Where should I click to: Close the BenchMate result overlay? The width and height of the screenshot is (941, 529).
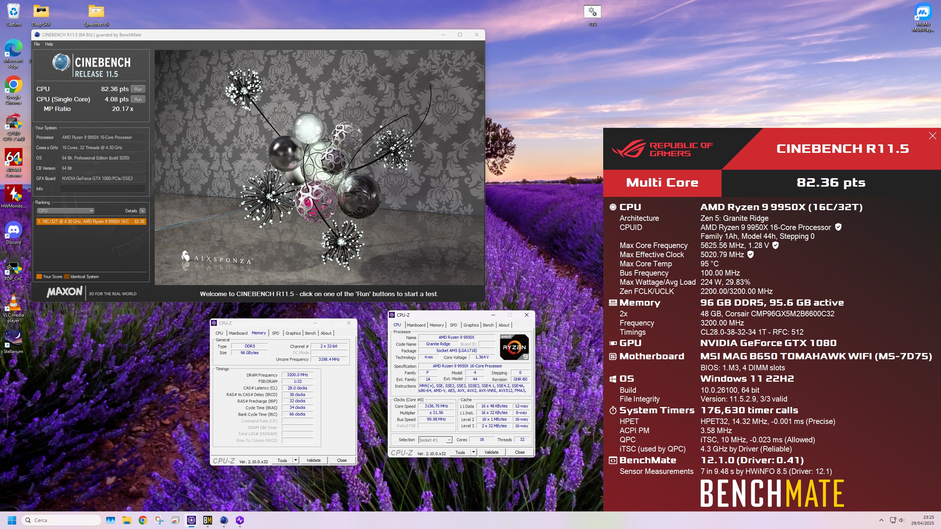(933, 136)
